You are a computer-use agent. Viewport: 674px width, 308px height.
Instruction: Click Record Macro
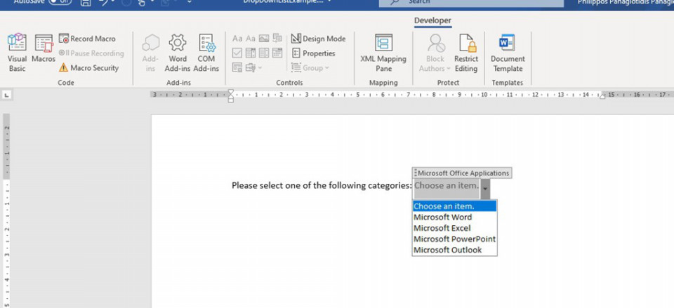coord(87,39)
